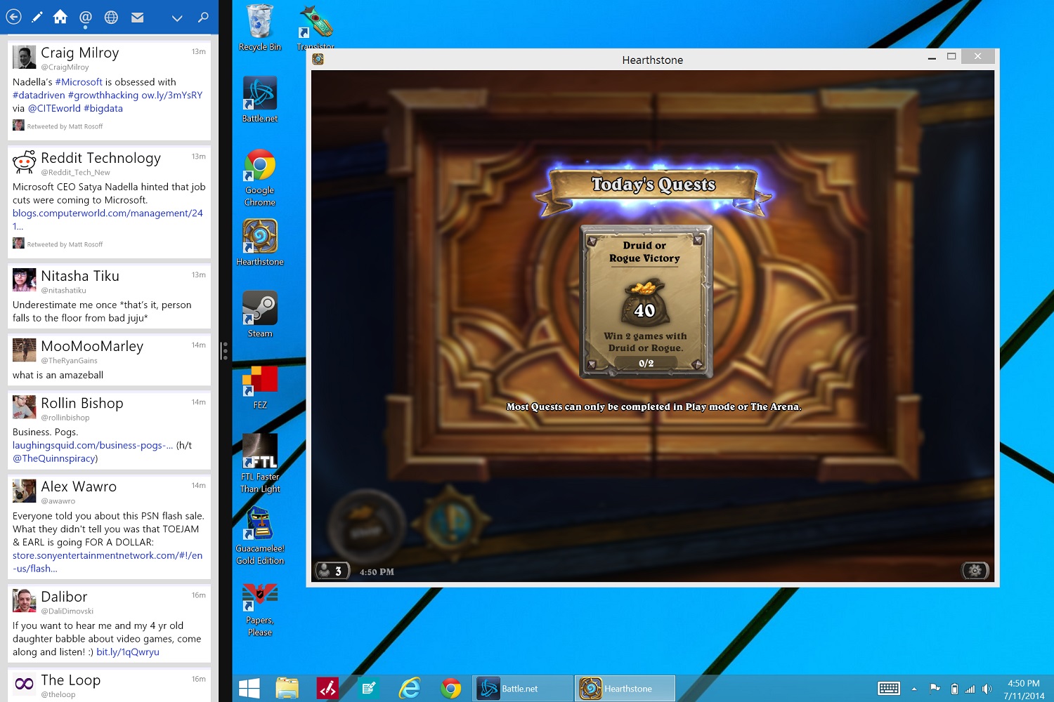
Task: Select the Papers, Please desktop shortcut
Action: 260,609
